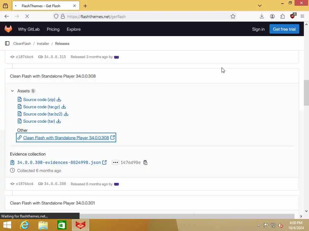Image resolution: width=309 pixels, height=231 pixels.
Task: Click external link icon after 34.0.0.308 asset
Action: (113, 138)
